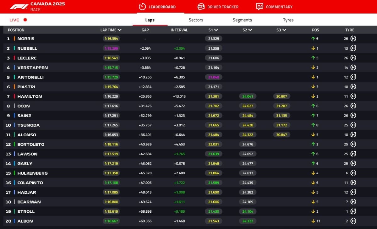
Task: Switch to the Tyres tab
Action: click(288, 20)
